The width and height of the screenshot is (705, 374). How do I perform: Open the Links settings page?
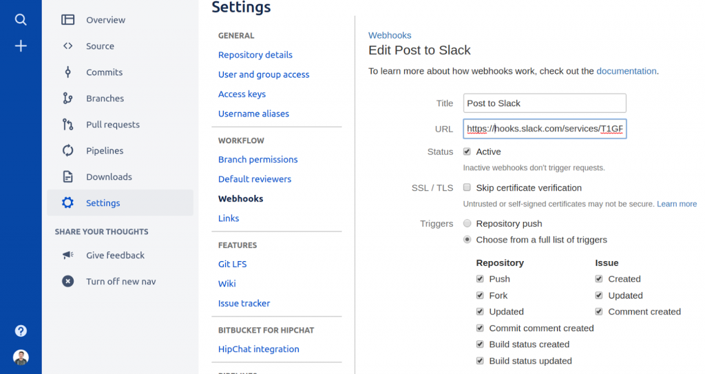pyautogui.click(x=229, y=218)
